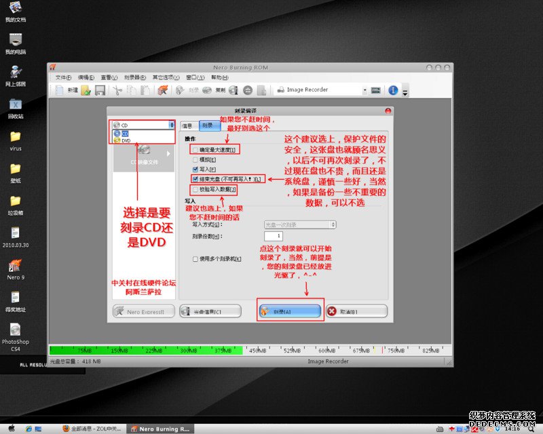Viewport: 543px width, 434px height.
Task: Enable the 使用多个刻录机 checkbox
Action: pos(195,259)
